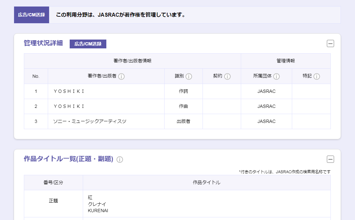The image size is (355, 220).
Task: Click info icon next to 識別 header
Action: (189, 76)
